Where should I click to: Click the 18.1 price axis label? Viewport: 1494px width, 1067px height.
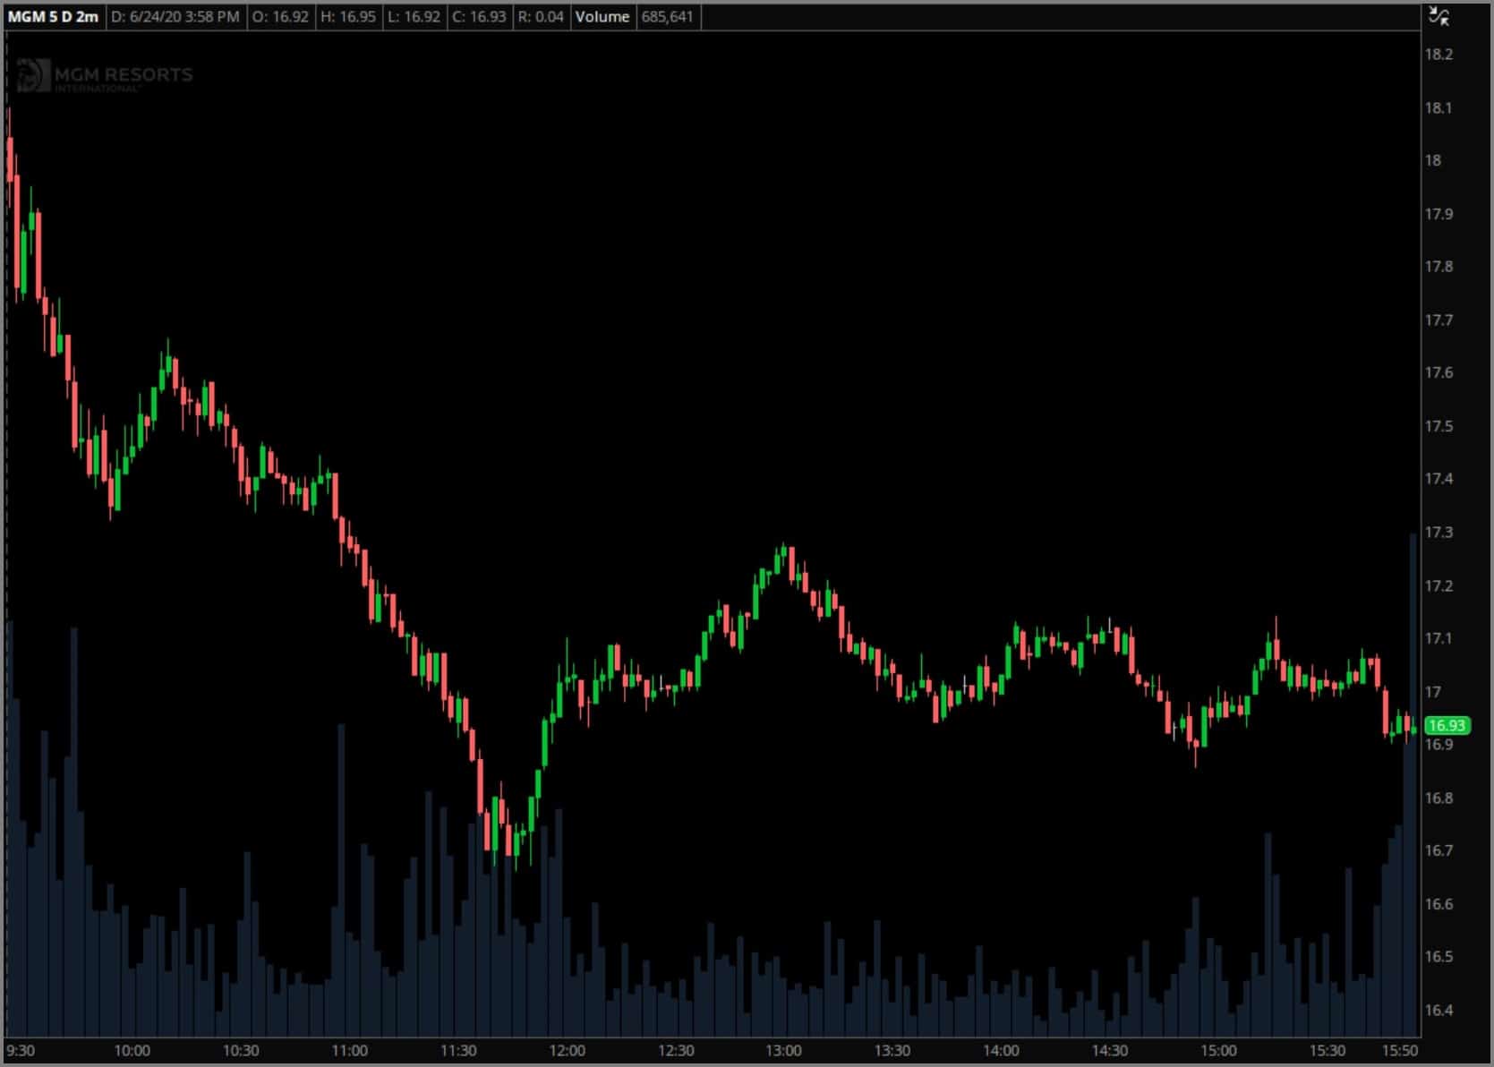point(1439,107)
